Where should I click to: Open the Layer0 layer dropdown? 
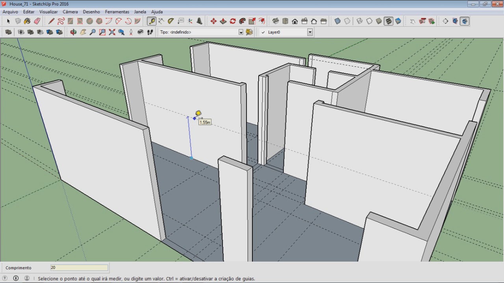pos(310,32)
